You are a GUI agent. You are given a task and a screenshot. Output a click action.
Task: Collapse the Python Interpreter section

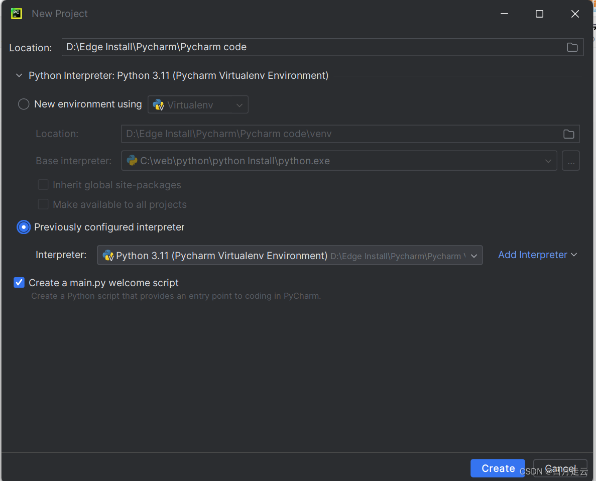(19, 76)
